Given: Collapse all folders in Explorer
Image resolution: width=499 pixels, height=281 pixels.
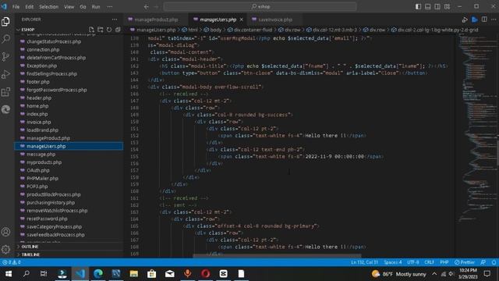Looking at the screenshot, I should [x=118, y=30].
